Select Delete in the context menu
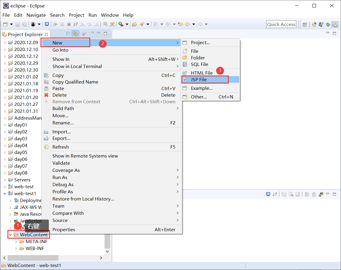This screenshot has width=341, height=270. pos(111,95)
